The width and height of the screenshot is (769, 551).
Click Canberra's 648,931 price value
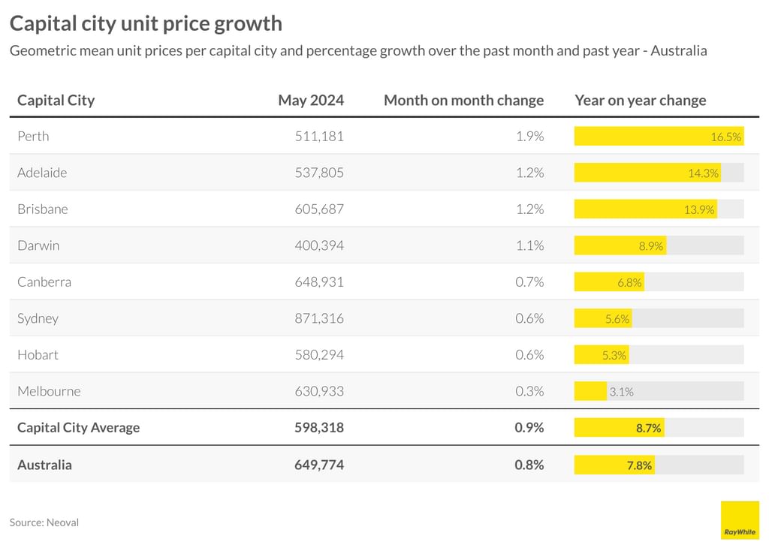(x=319, y=282)
